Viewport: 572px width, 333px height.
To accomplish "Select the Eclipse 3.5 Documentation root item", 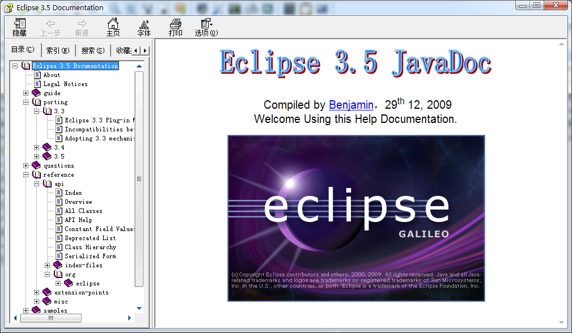I will pos(75,66).
